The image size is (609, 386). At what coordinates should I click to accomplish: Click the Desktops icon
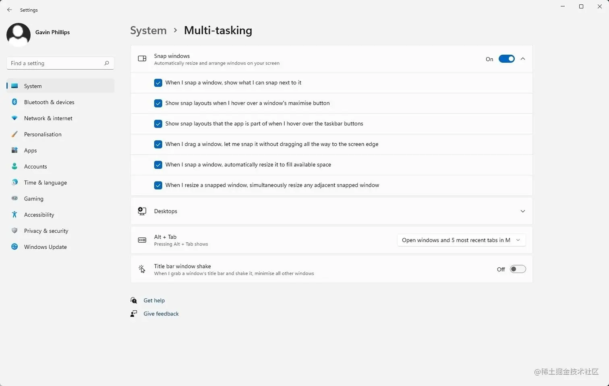pos(142,211)
